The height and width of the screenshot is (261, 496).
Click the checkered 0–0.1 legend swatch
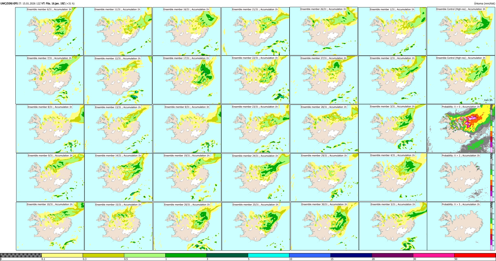21,255
